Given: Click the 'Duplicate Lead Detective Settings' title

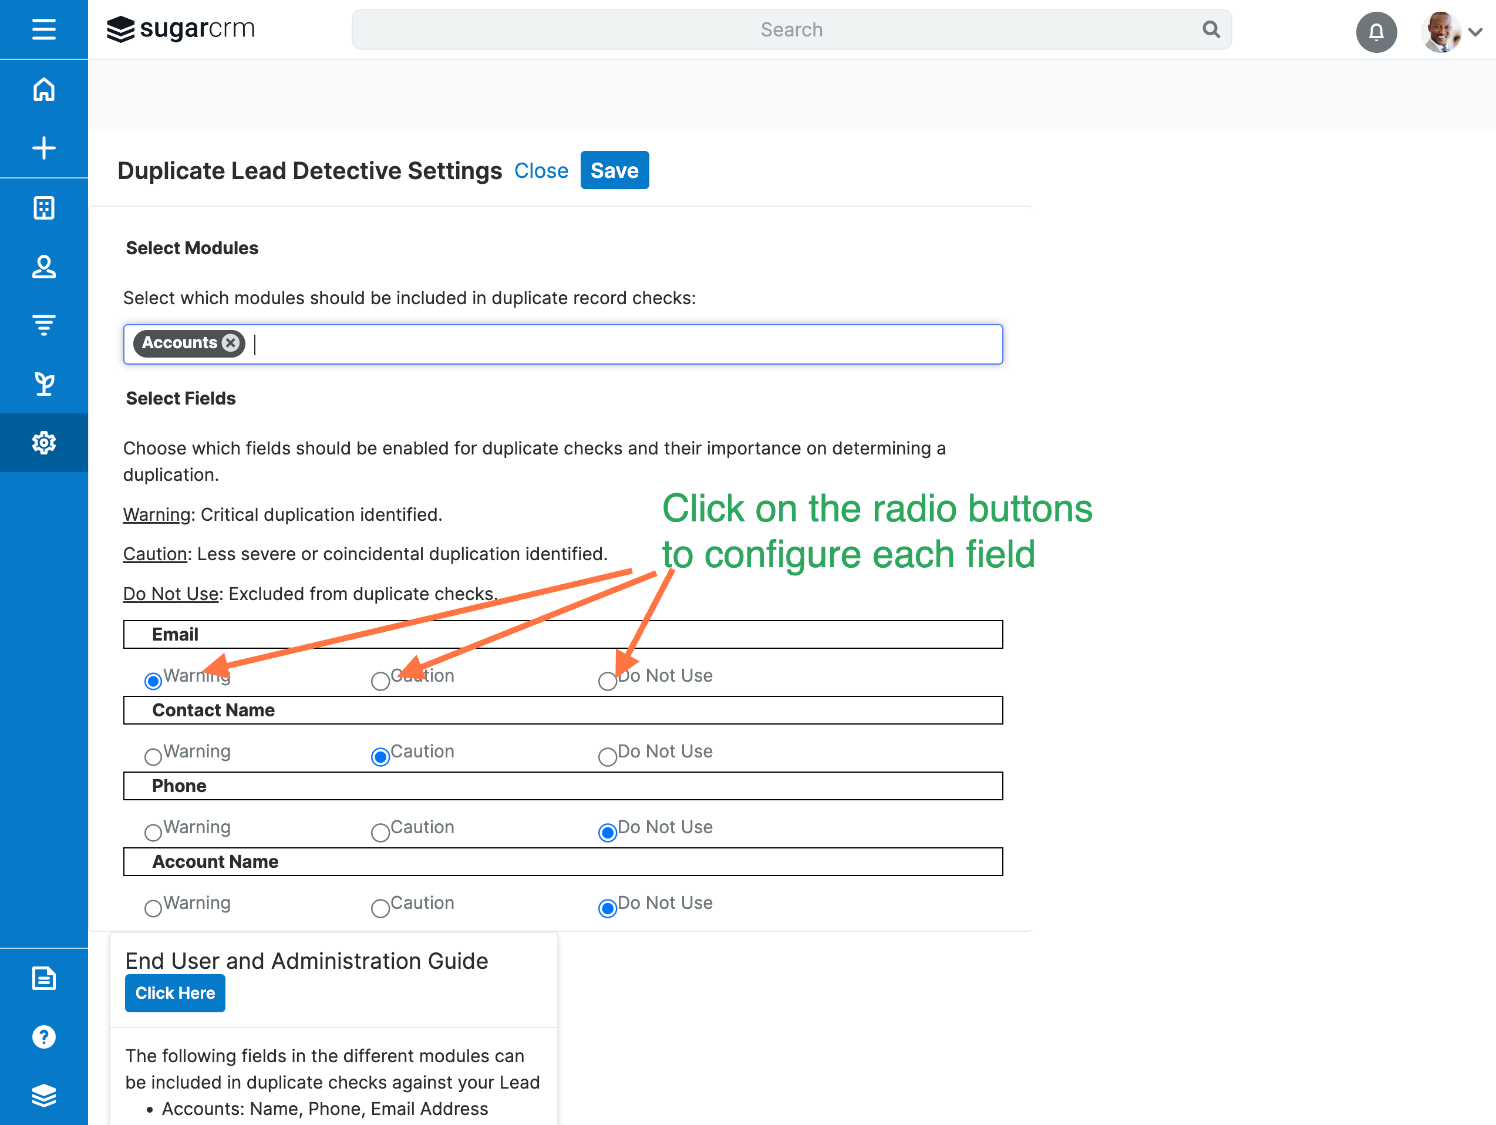Looking at the screenshot, I should click(310, 170).
